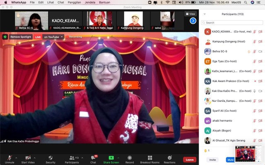This screenshot has width=265, height=165.
Task: Select Kampung Dongeng video thumbnail
Action: [133, 21]
